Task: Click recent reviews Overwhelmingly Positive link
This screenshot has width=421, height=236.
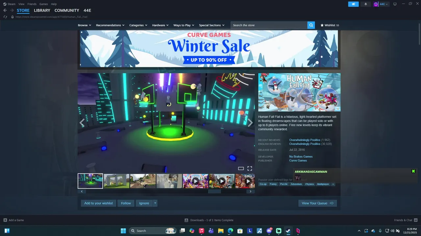Action: [x=305, y=140]
